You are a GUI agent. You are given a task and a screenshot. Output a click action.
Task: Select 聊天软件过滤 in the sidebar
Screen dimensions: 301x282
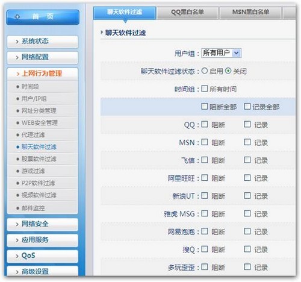(x=43, y=147)
